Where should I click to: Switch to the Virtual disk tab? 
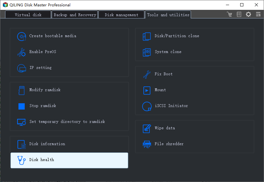[x=28, y=15]
